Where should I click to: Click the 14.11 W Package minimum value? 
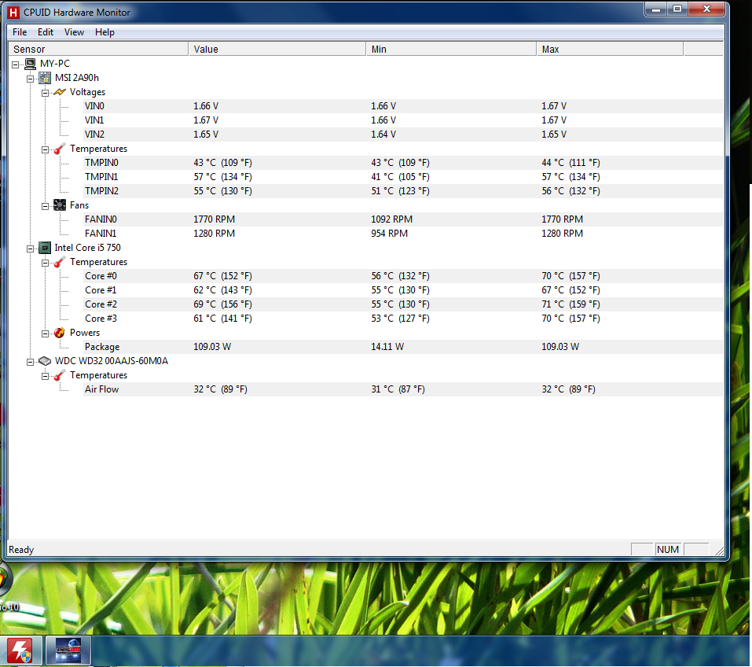click(387, 347)
